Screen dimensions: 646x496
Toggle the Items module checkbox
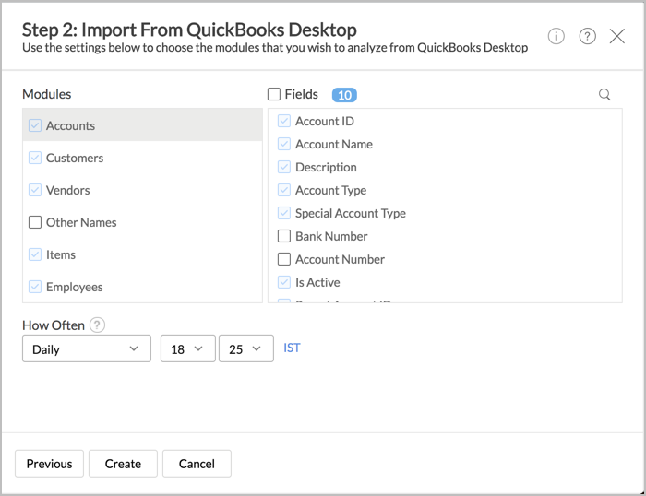point(35,254)
